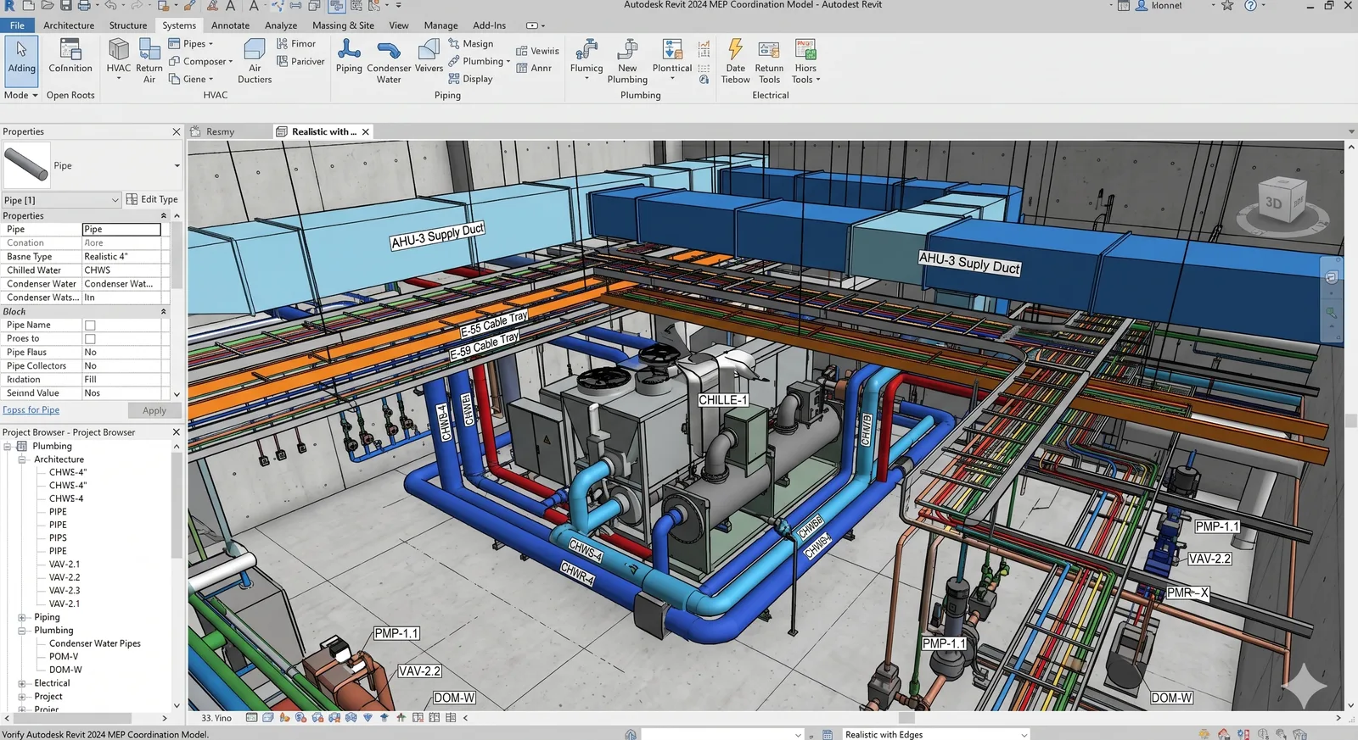1358x740 pixels.
Task: Open the File menu
Action: pyautogui.click(x=17, y=25)
